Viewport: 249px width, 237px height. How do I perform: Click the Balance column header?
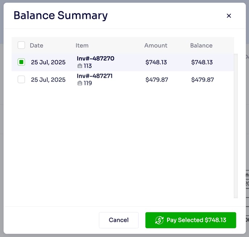[201, 46]
